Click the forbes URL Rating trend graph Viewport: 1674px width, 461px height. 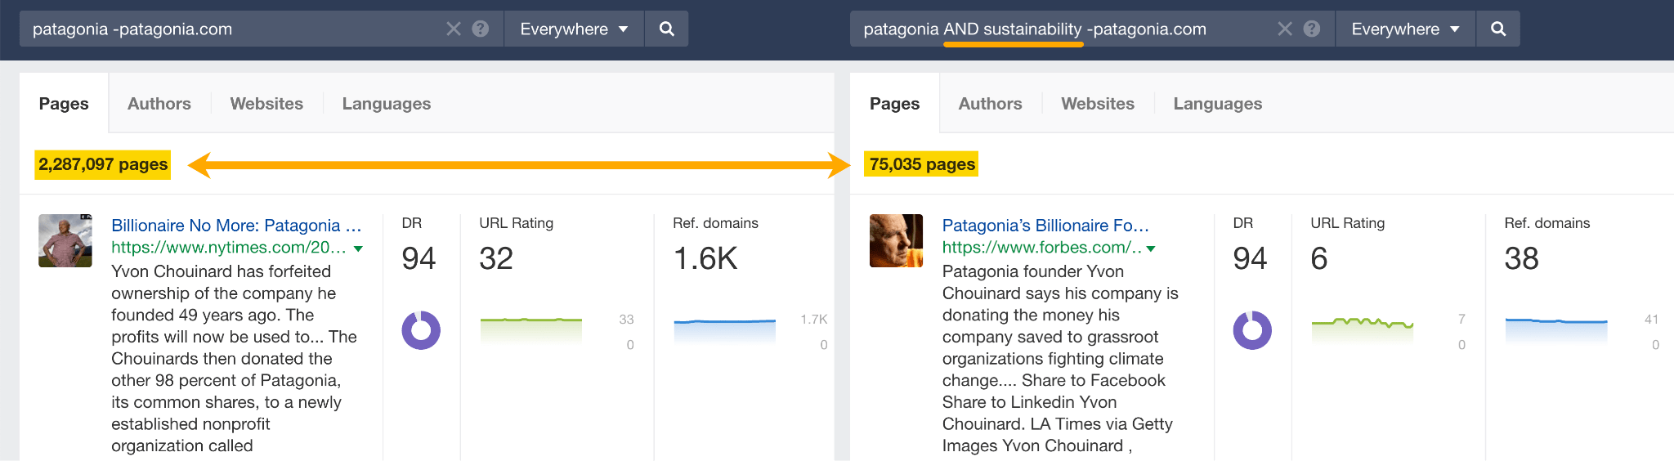click(1362, 327)
